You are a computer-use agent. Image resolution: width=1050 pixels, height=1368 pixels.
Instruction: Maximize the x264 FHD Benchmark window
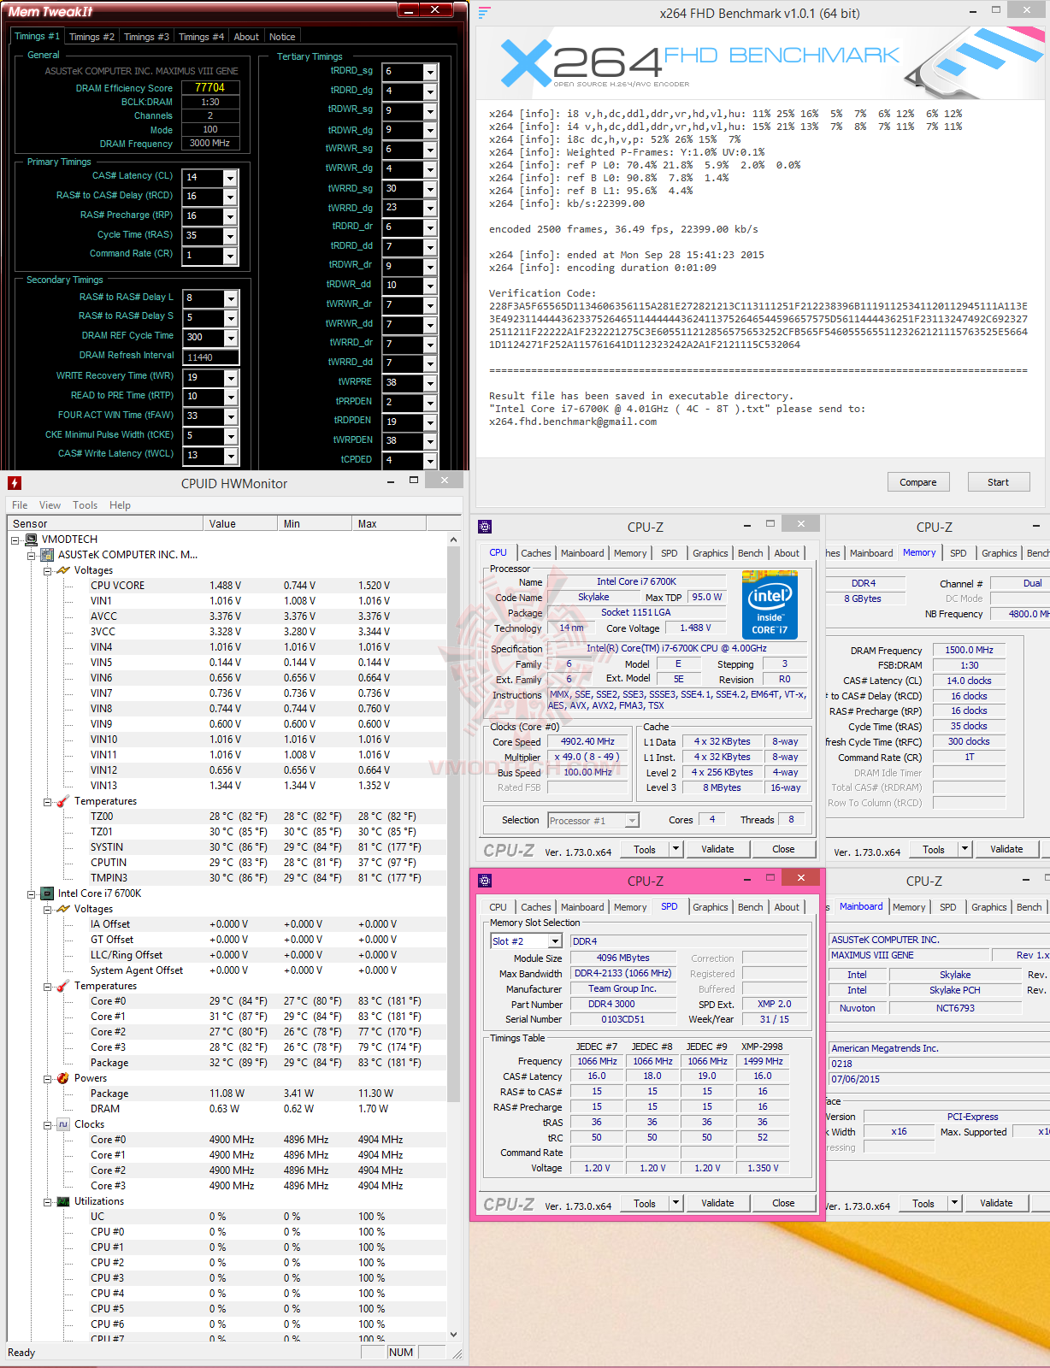coord(995,10)
